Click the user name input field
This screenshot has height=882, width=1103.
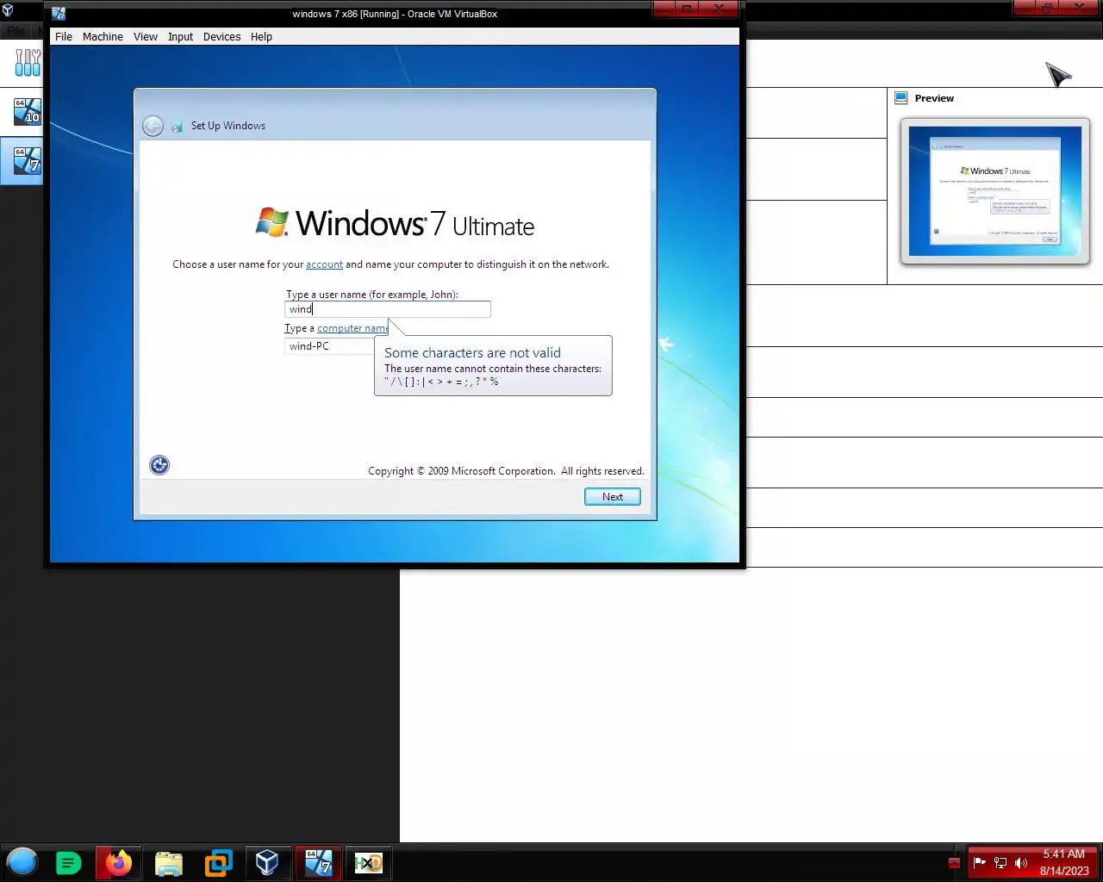[x=388, y=309]
